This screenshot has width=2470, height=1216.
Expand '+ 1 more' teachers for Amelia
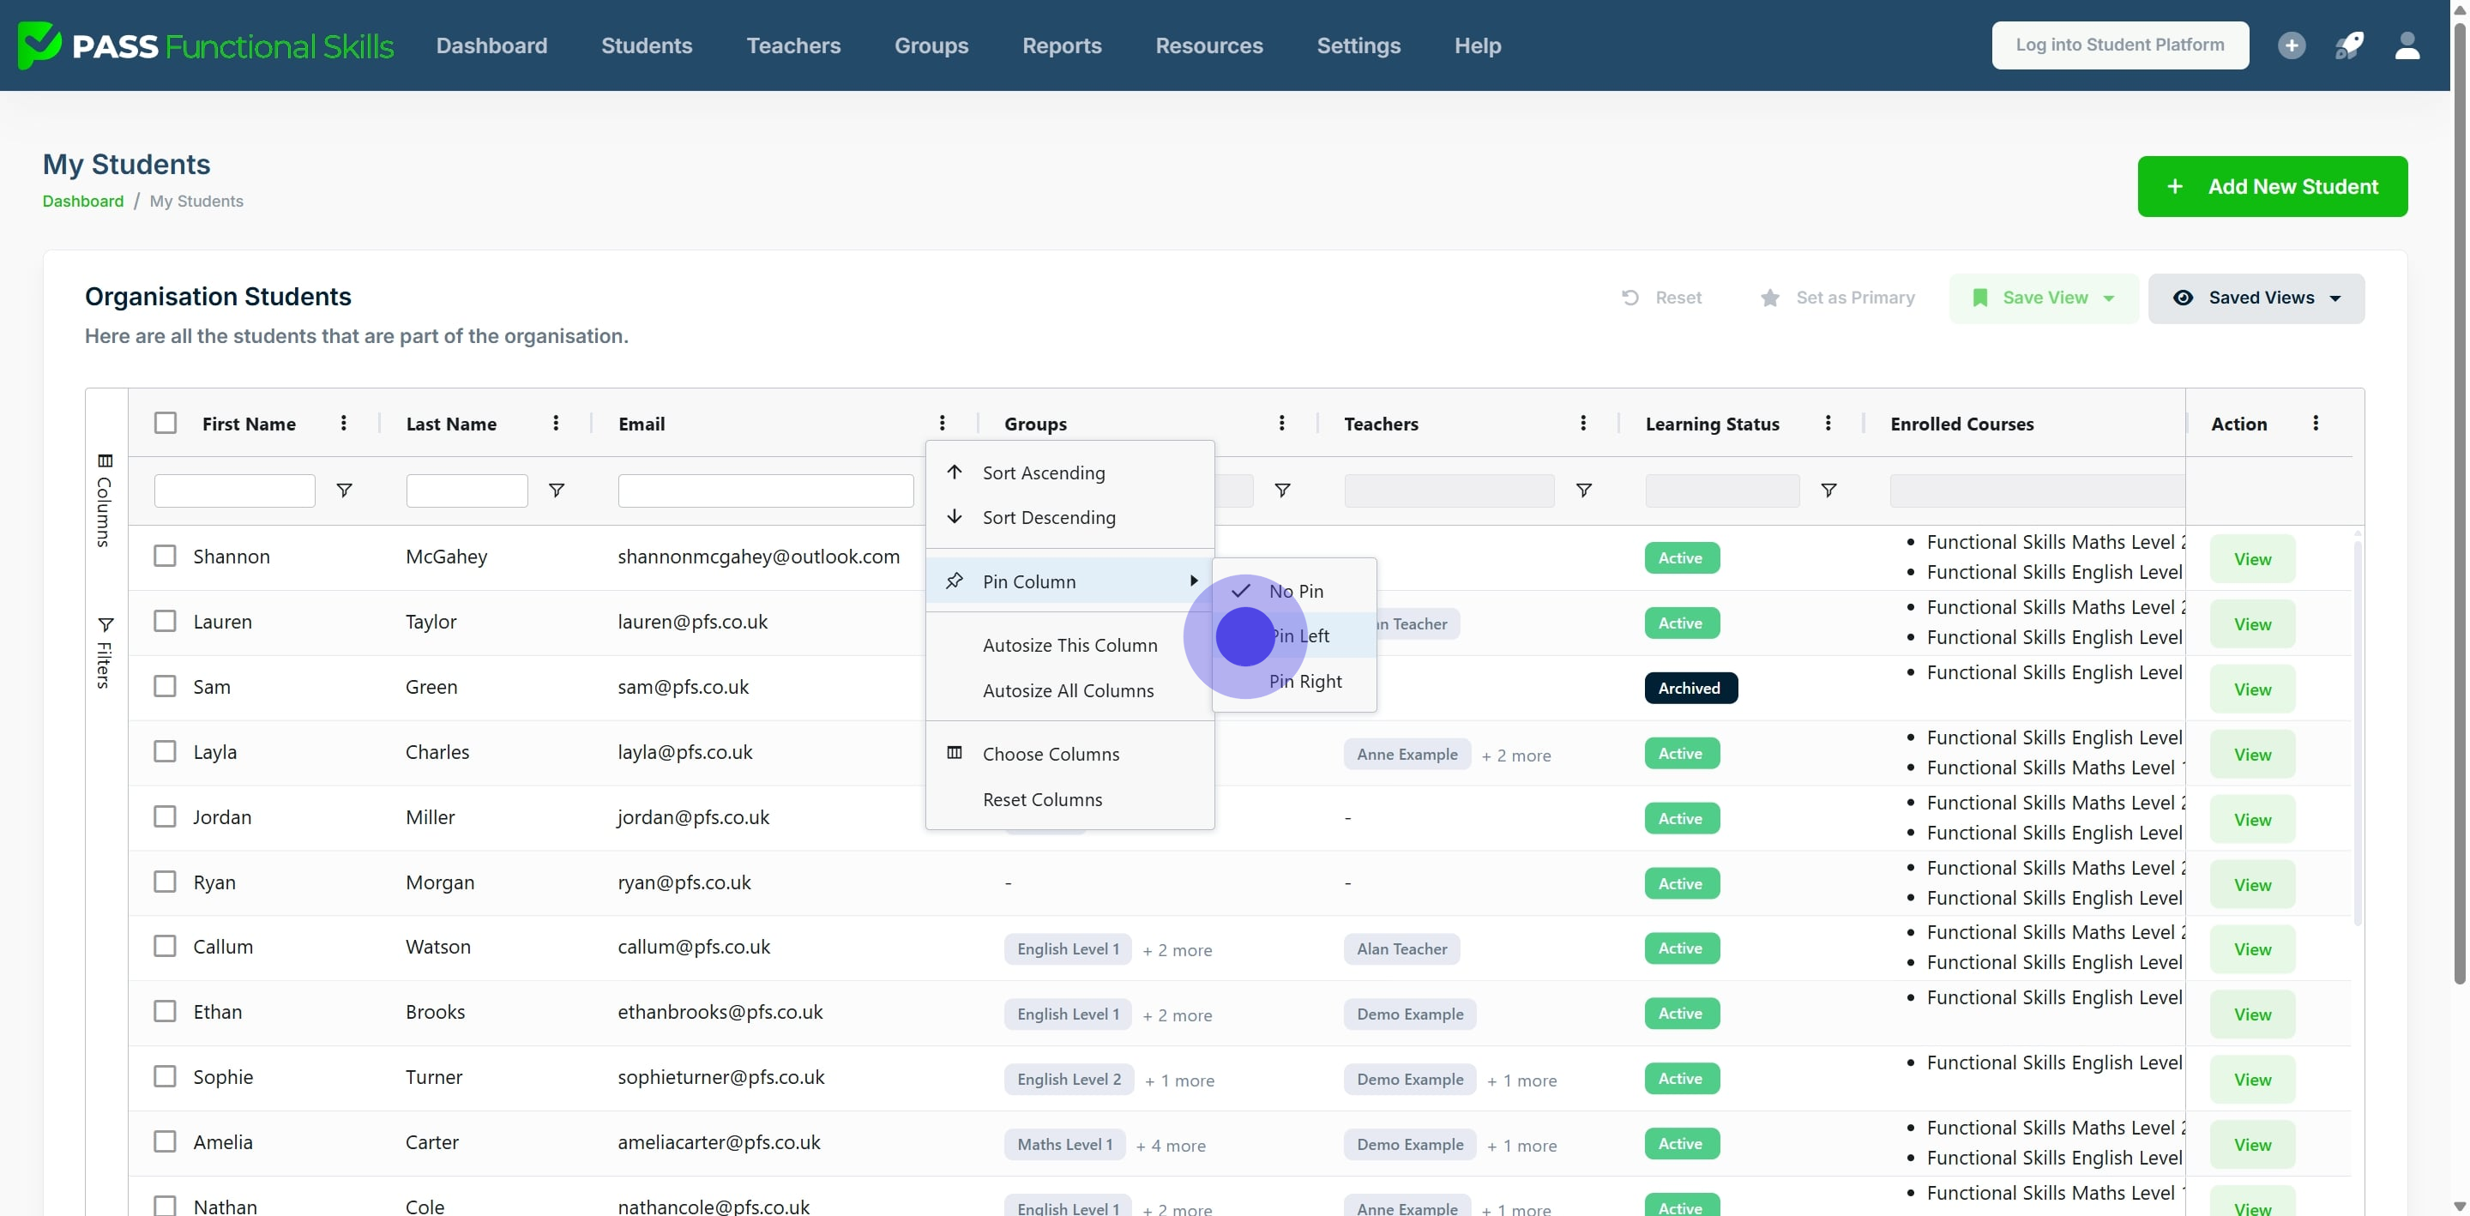1521,1146
